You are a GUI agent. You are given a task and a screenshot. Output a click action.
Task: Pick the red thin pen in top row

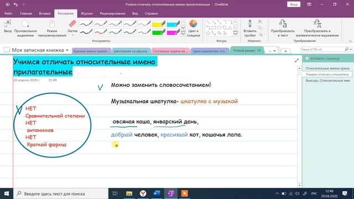click(101, 23)
